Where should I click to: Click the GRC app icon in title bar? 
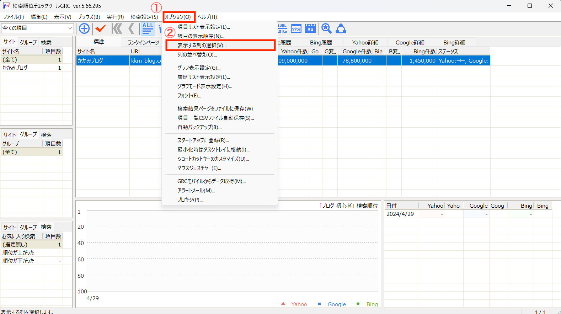click(x=6, y=6)
